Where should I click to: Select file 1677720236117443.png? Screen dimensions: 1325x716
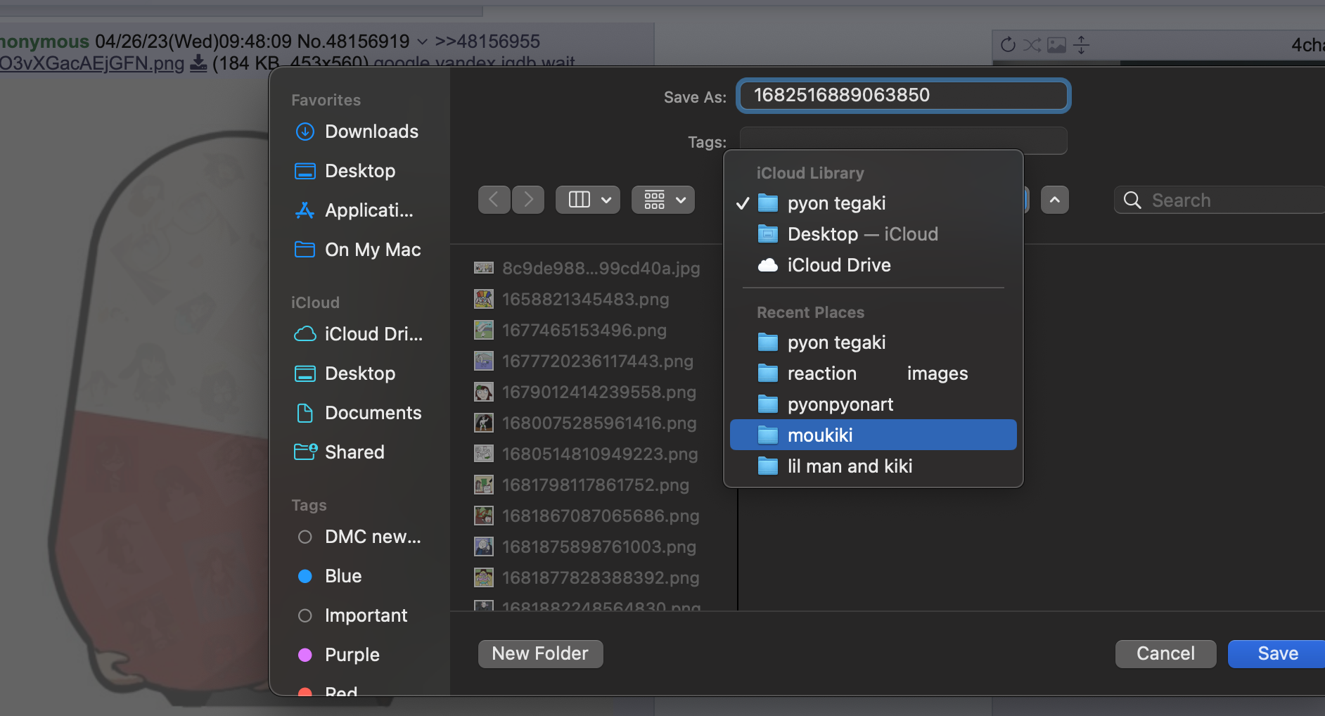click(x=584, y=361)
